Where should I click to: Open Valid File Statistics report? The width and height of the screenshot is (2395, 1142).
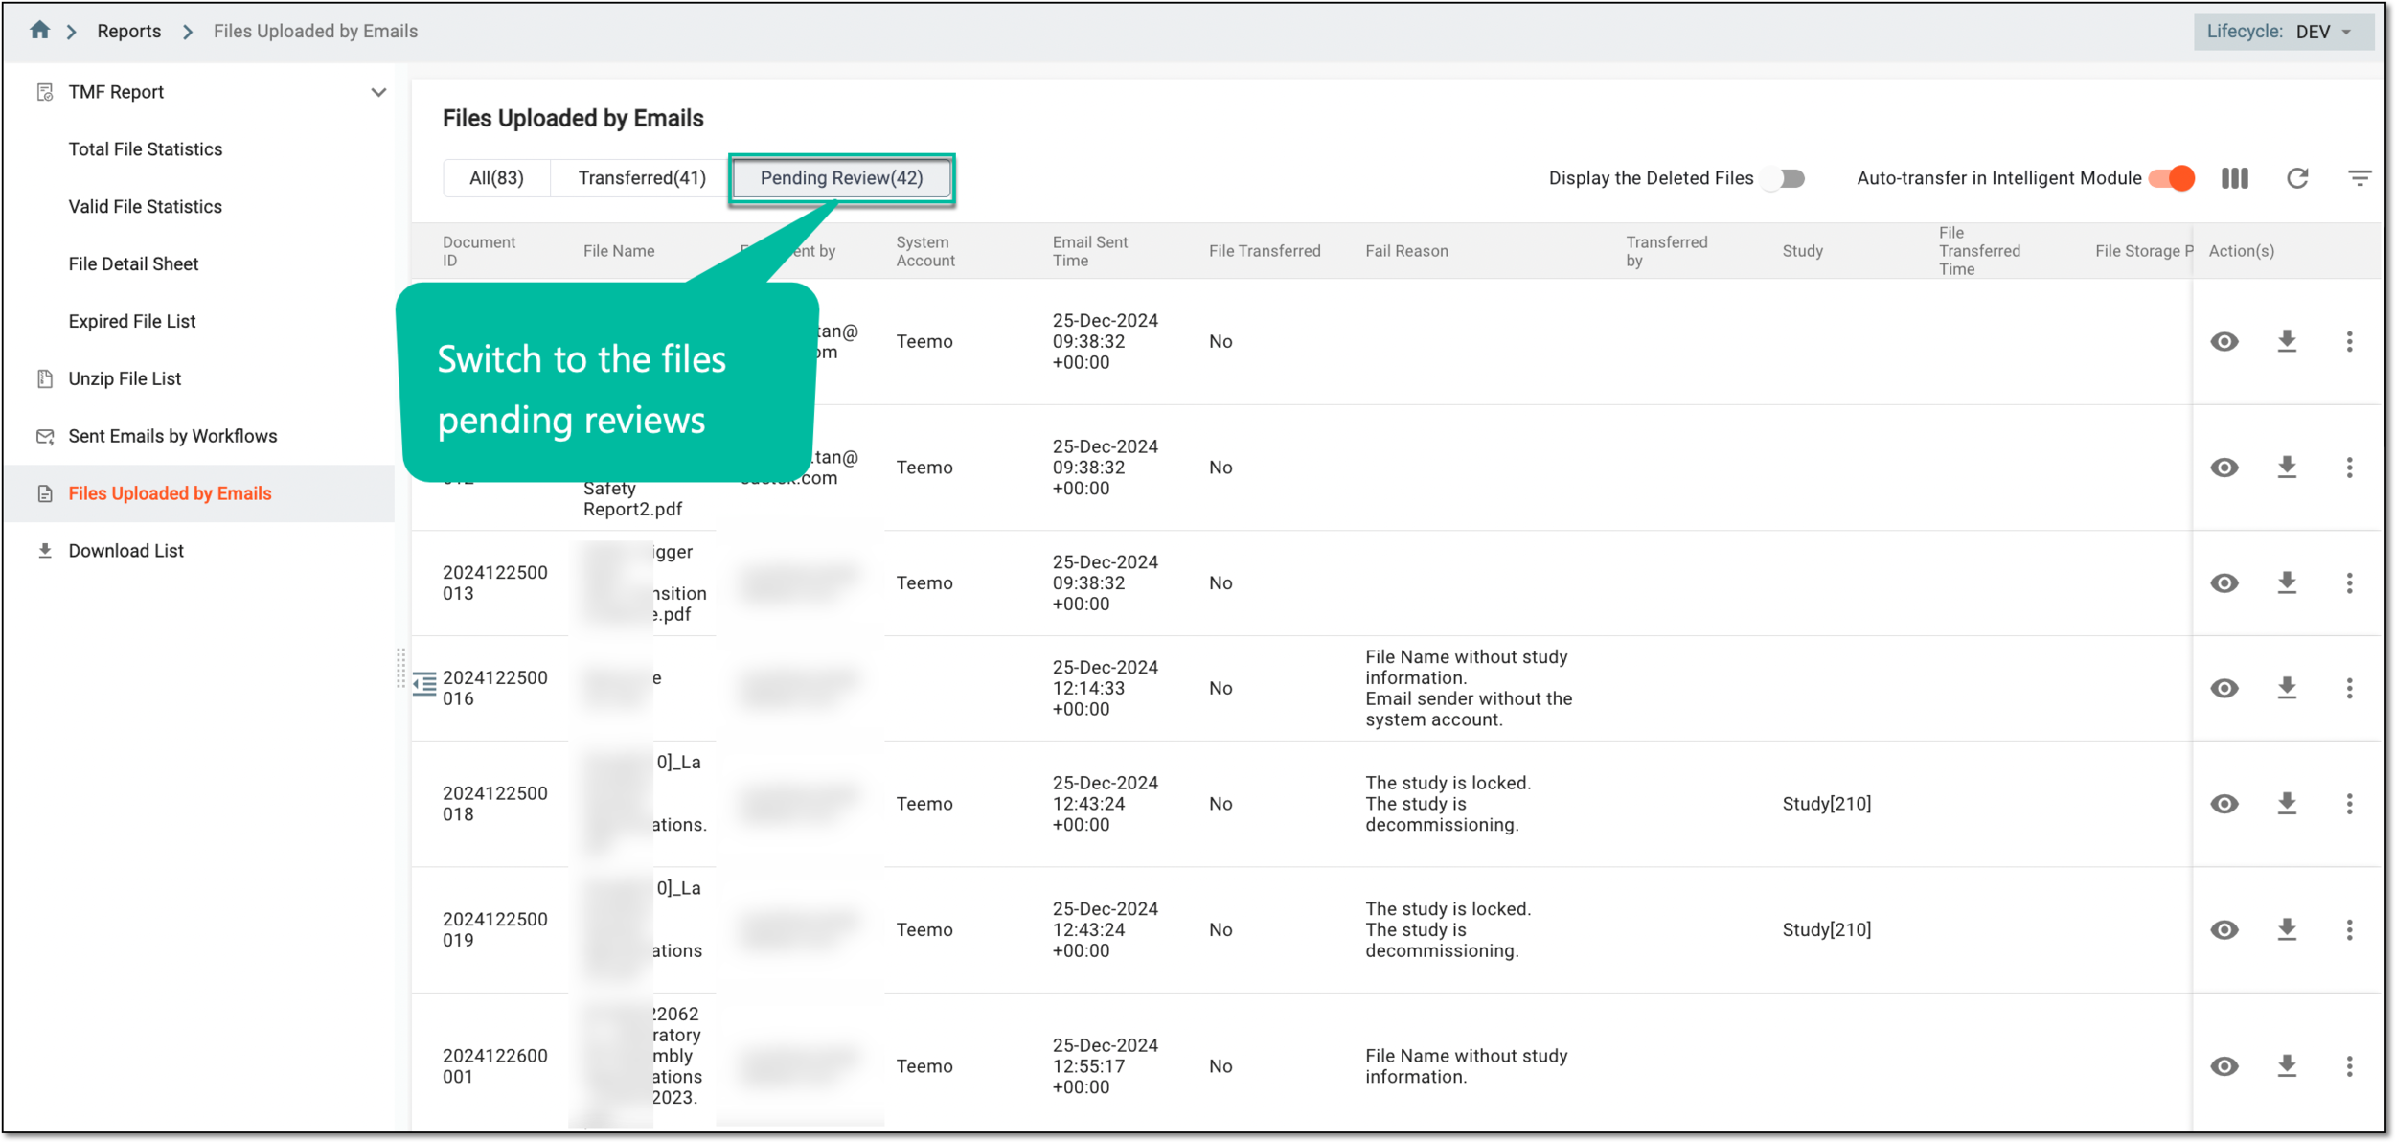145,207
